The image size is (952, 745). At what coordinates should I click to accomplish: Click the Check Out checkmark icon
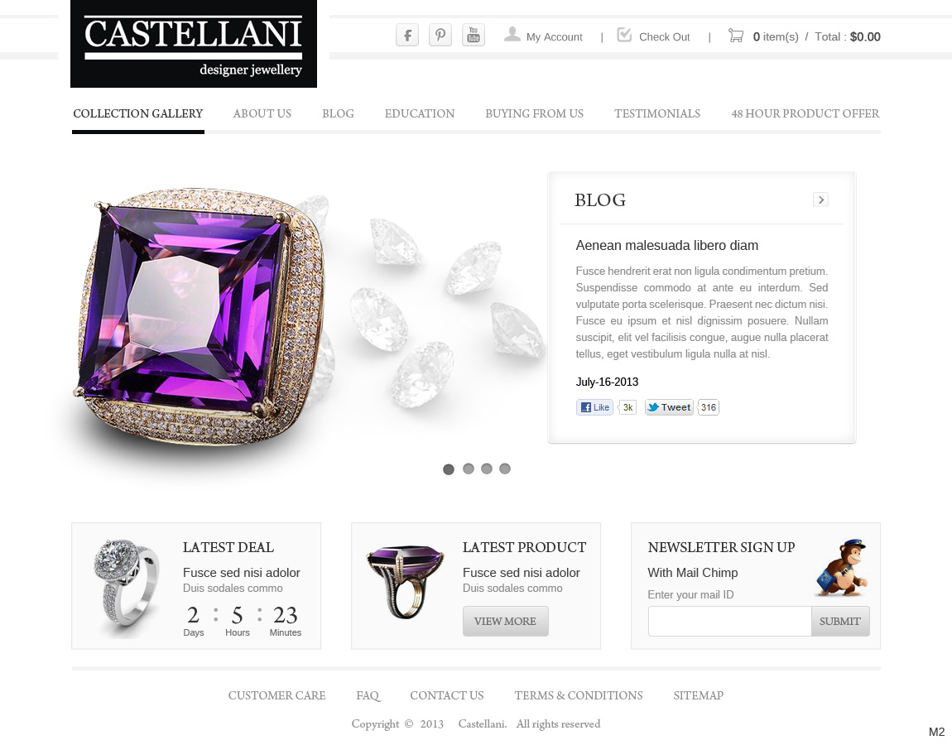point(624,35)
